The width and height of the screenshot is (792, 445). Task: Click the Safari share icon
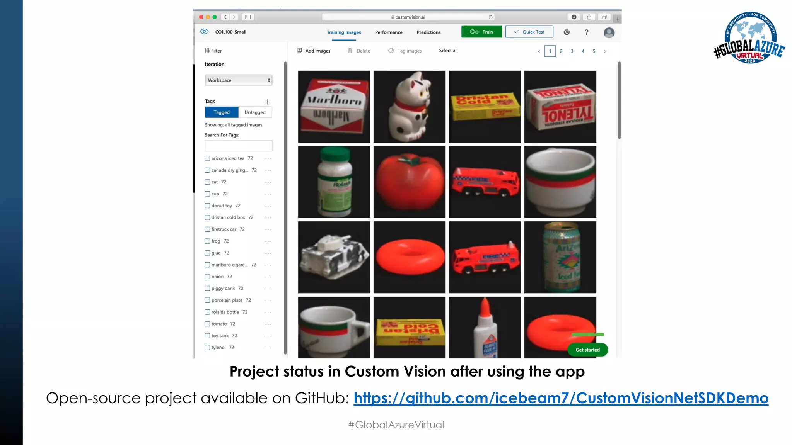(589, 17)
